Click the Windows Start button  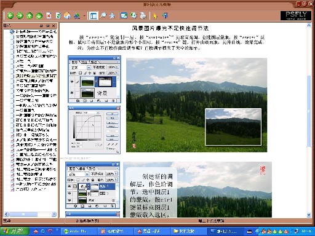coord(14,231)
